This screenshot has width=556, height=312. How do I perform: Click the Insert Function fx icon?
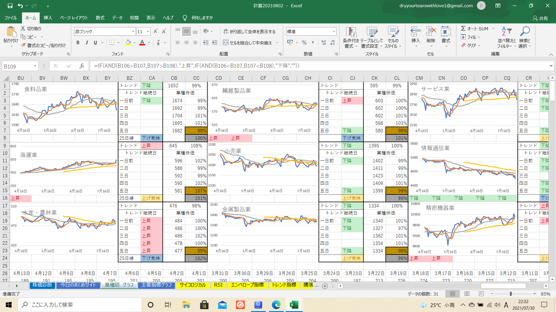pos(82,66)
